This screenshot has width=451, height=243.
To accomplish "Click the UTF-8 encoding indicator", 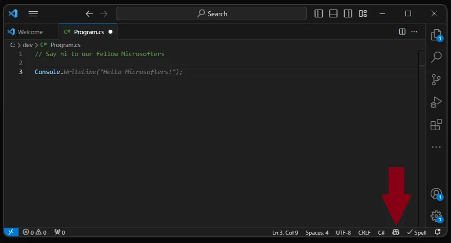I will coord(343,232).
